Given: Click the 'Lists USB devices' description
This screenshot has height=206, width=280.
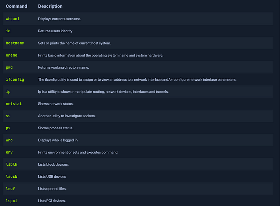Looking at the screenshot, I should (x=52, y=176).
